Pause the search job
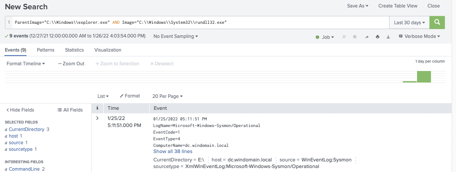456x172 pixels. point(344,37)
